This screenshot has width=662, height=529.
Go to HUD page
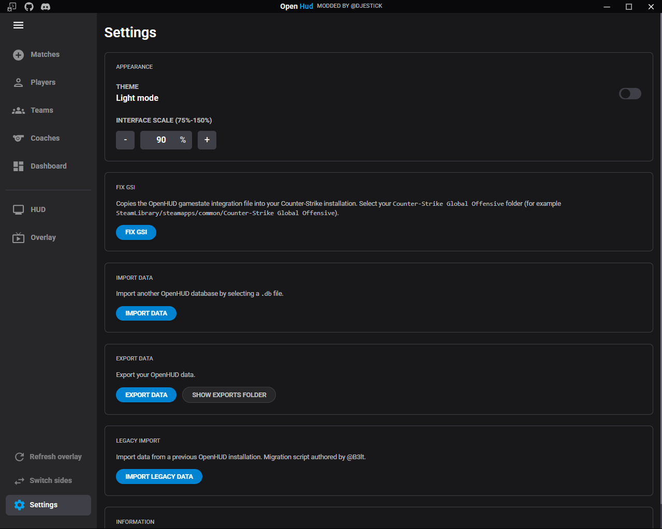click(38, 209)
